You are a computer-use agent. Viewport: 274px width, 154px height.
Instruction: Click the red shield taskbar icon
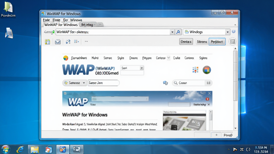49,150
